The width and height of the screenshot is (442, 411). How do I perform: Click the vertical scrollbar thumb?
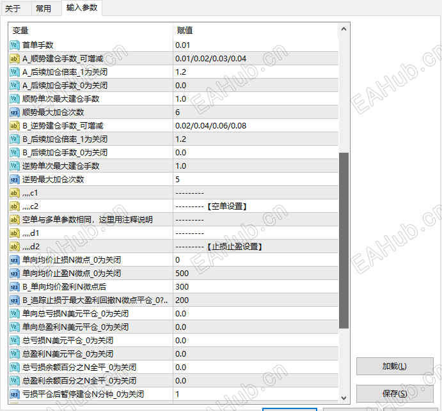point(343,240)
